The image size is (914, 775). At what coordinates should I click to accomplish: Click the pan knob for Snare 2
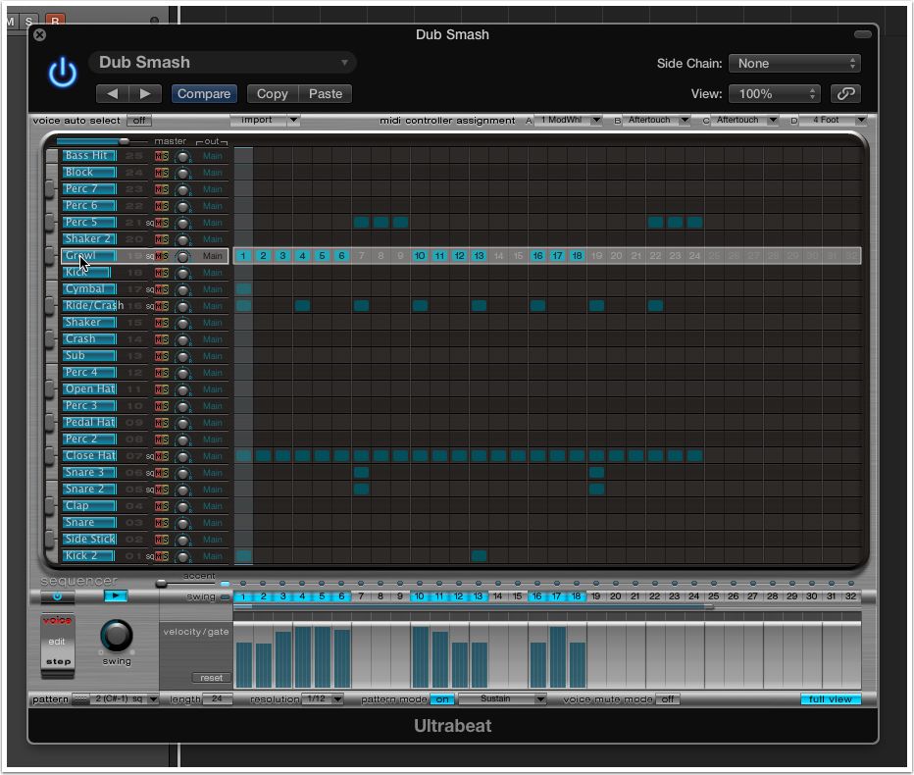pos(183,490)
